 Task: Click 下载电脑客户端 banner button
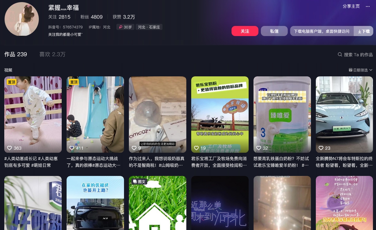(x=322, y=31)
